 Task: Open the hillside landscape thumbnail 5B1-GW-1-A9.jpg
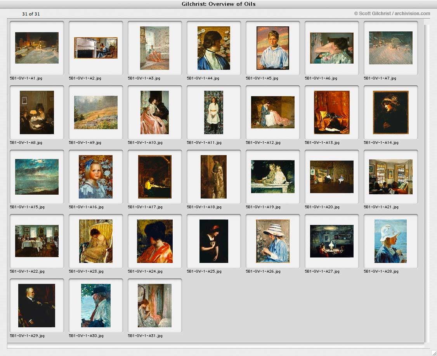[x=96, y=112]
